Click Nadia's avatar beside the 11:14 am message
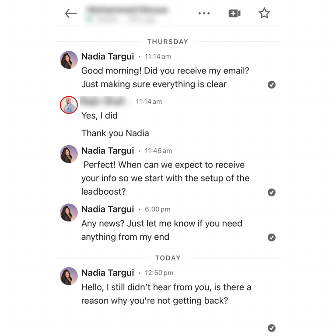This screenshot has width=336, height=336. 69,60
